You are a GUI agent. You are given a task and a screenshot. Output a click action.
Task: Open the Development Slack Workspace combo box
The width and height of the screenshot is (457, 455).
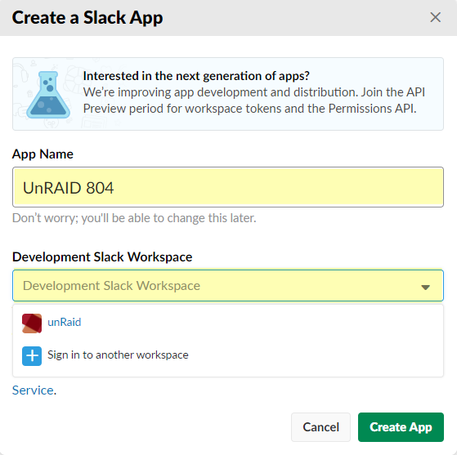[x=228, y=285]
